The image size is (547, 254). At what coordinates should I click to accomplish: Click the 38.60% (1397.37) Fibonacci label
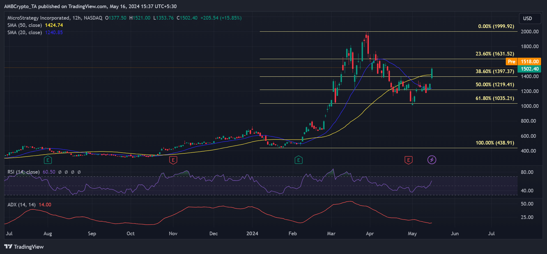(495, 71)
